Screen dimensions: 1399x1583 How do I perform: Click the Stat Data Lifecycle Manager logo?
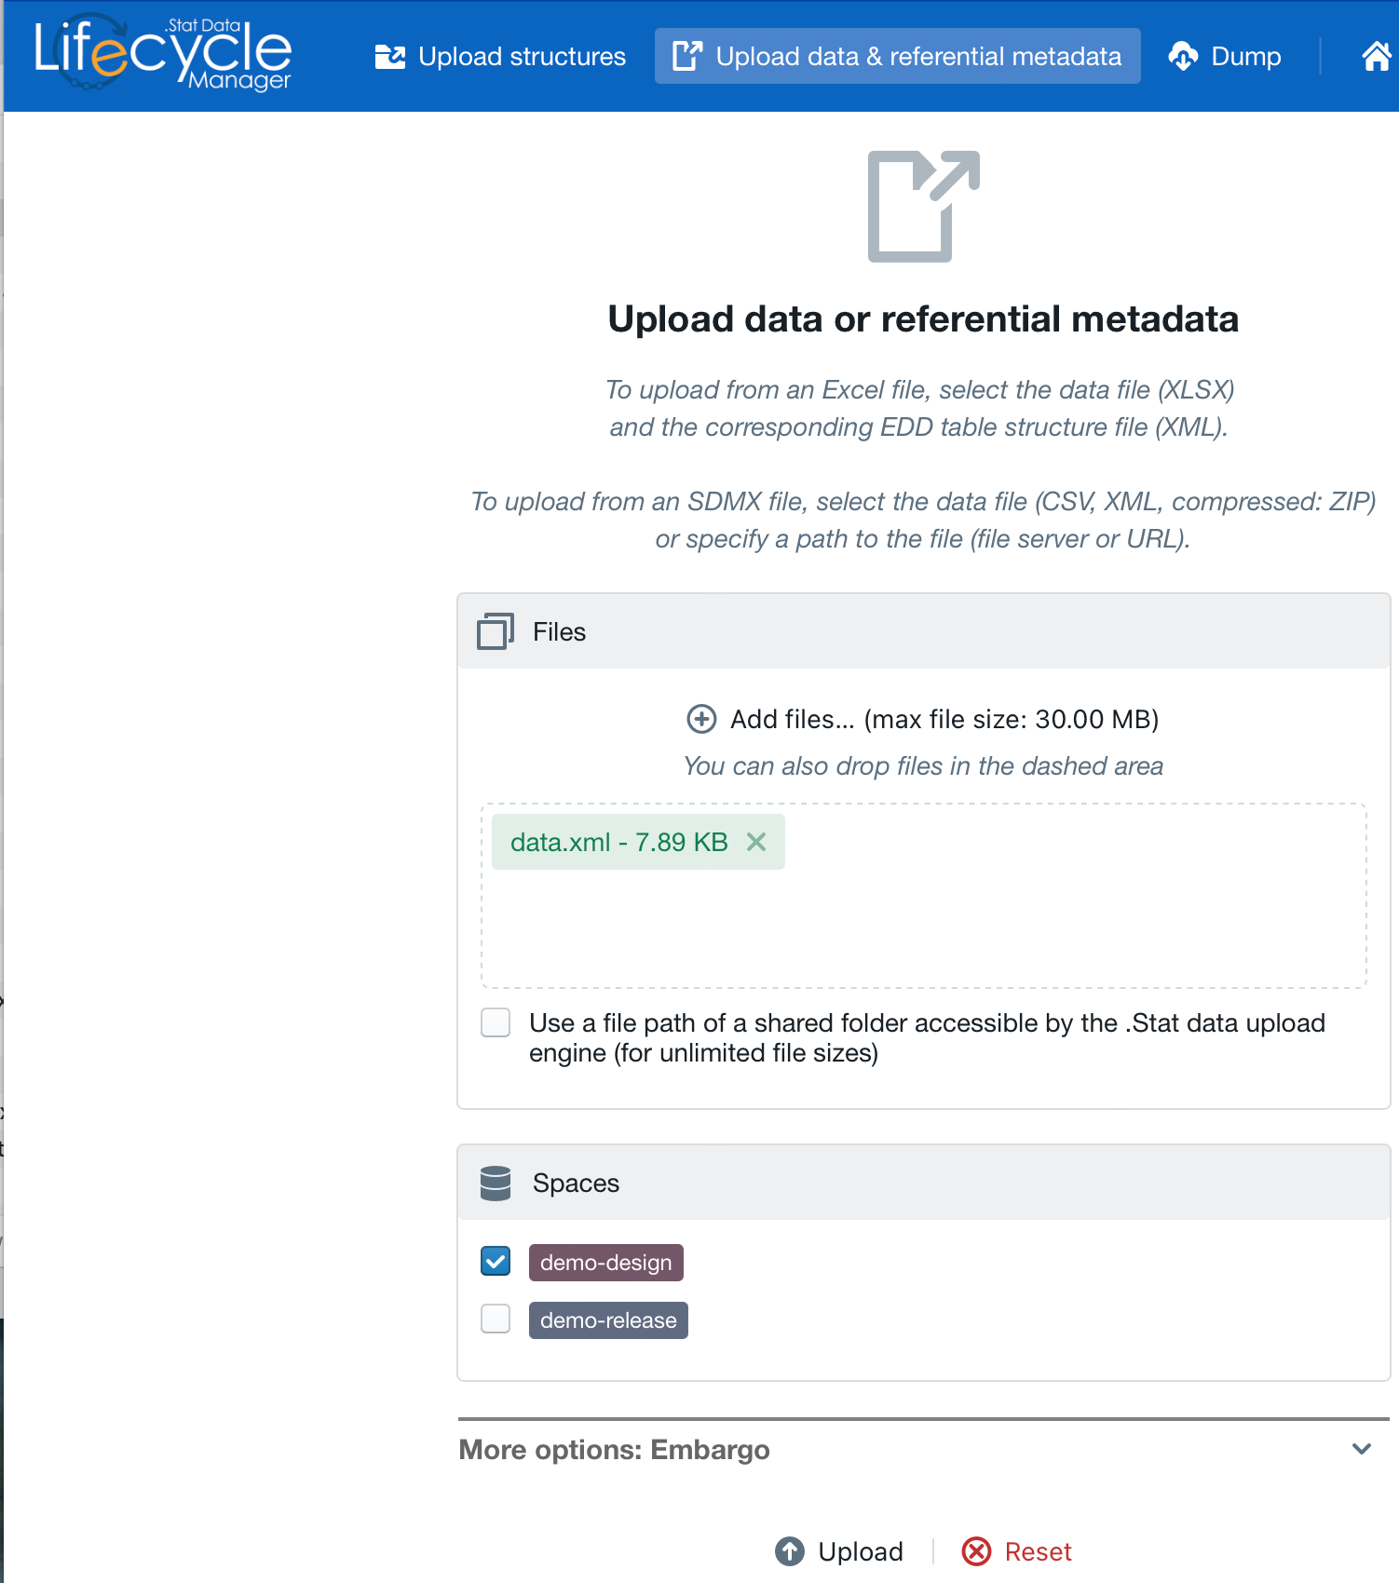point(163,54)
